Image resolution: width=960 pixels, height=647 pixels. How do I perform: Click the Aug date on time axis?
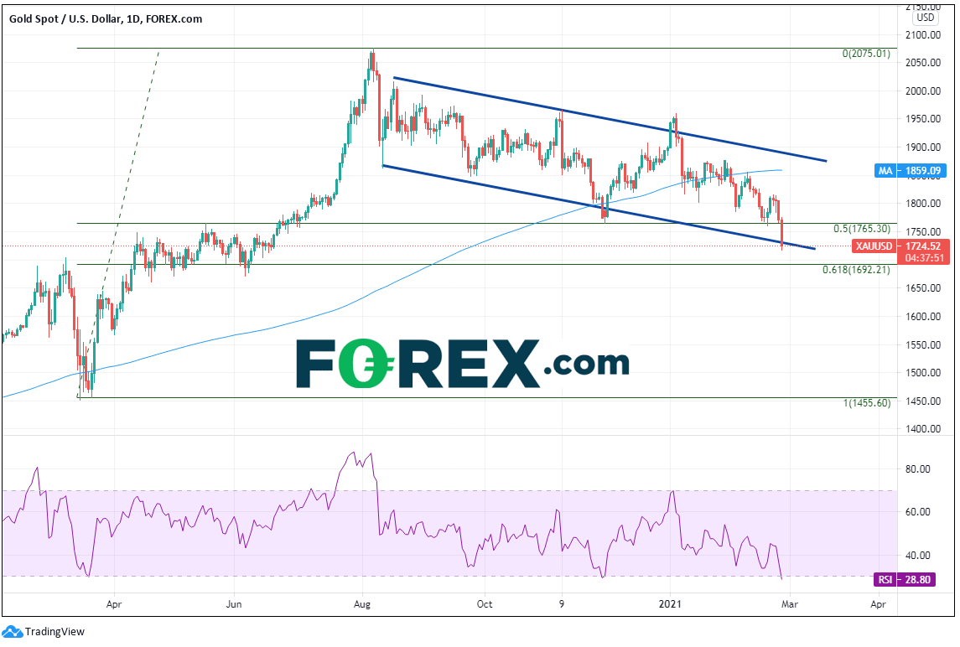click(362, 603)
